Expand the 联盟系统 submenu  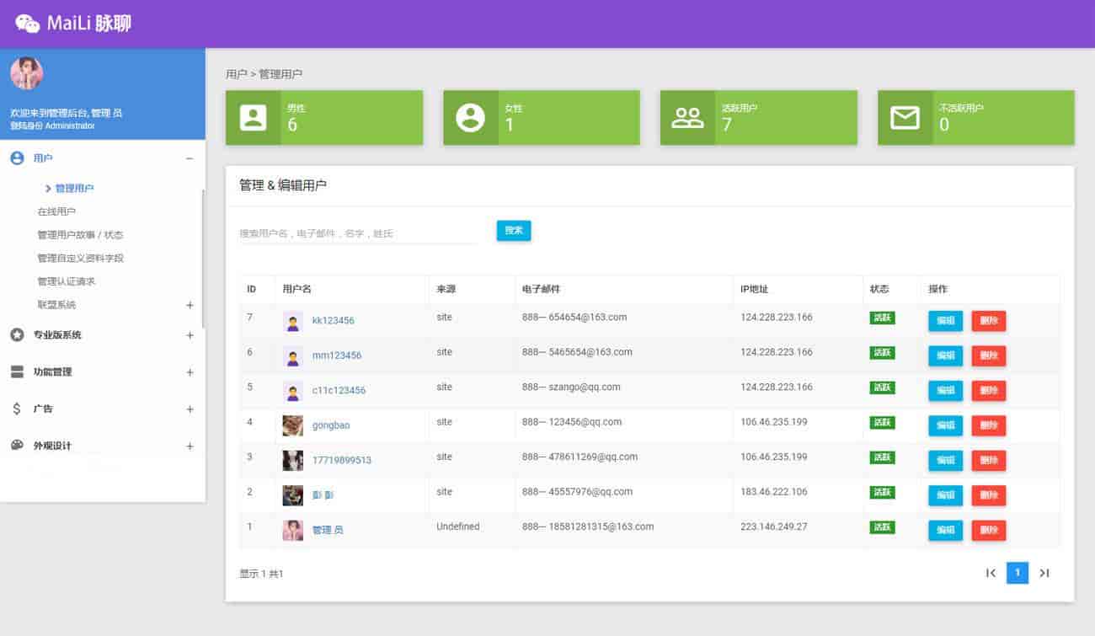pos(190,305)
